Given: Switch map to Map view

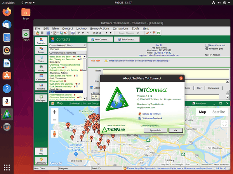Looking at the screenshot, I should (x=202, y=112).
